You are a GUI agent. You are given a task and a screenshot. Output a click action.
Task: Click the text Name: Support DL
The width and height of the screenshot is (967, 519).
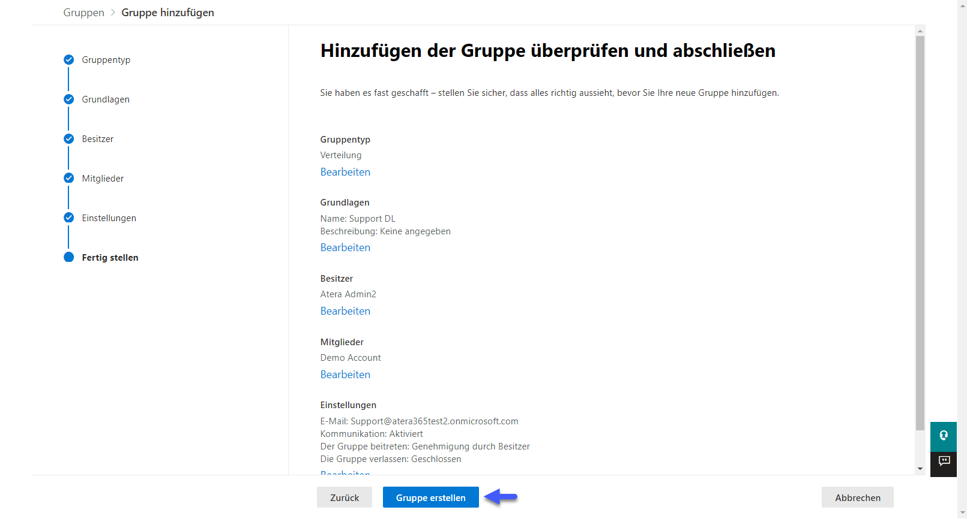pyautogui.click(x=358, y=219)
